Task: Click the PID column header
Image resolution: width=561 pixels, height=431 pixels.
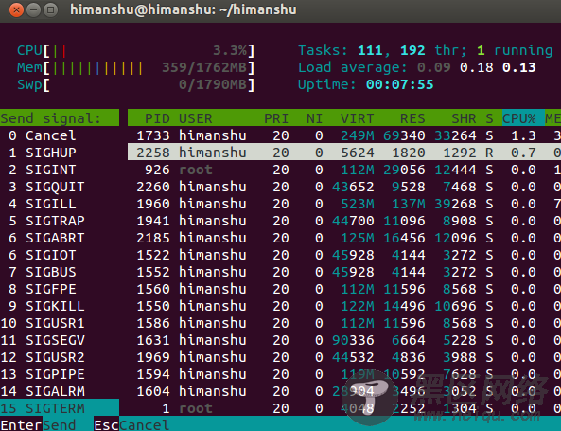Action: pos(157,118)
